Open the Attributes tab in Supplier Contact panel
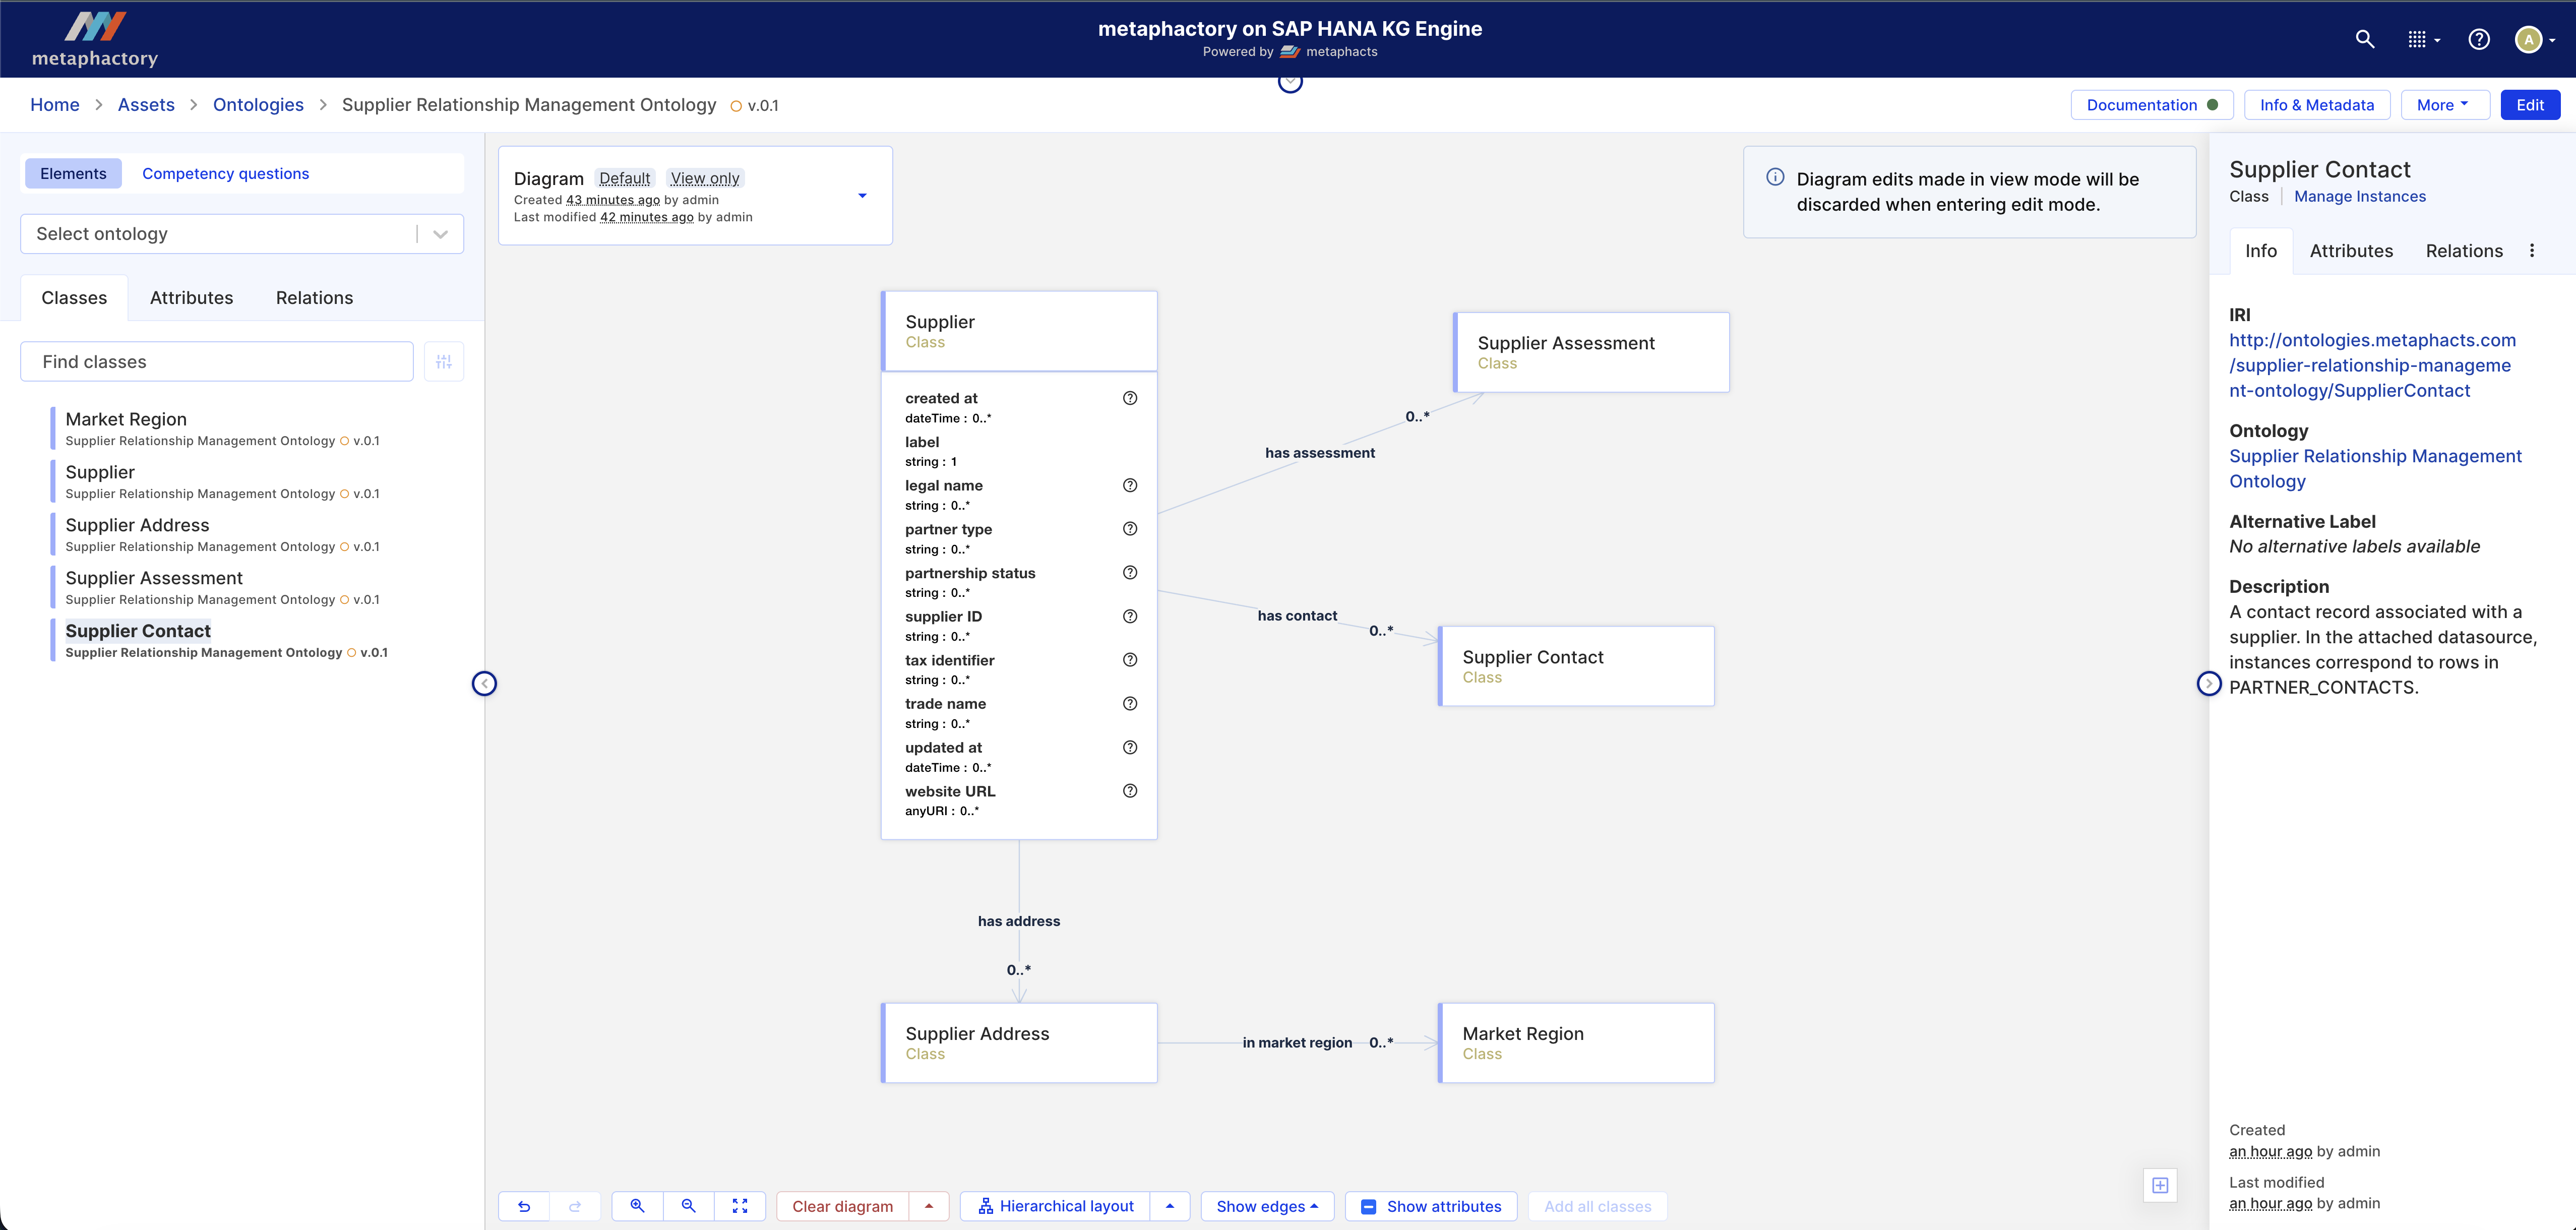The width and height of the screenshot is (2576, 1230). [x=2351, y=251]
